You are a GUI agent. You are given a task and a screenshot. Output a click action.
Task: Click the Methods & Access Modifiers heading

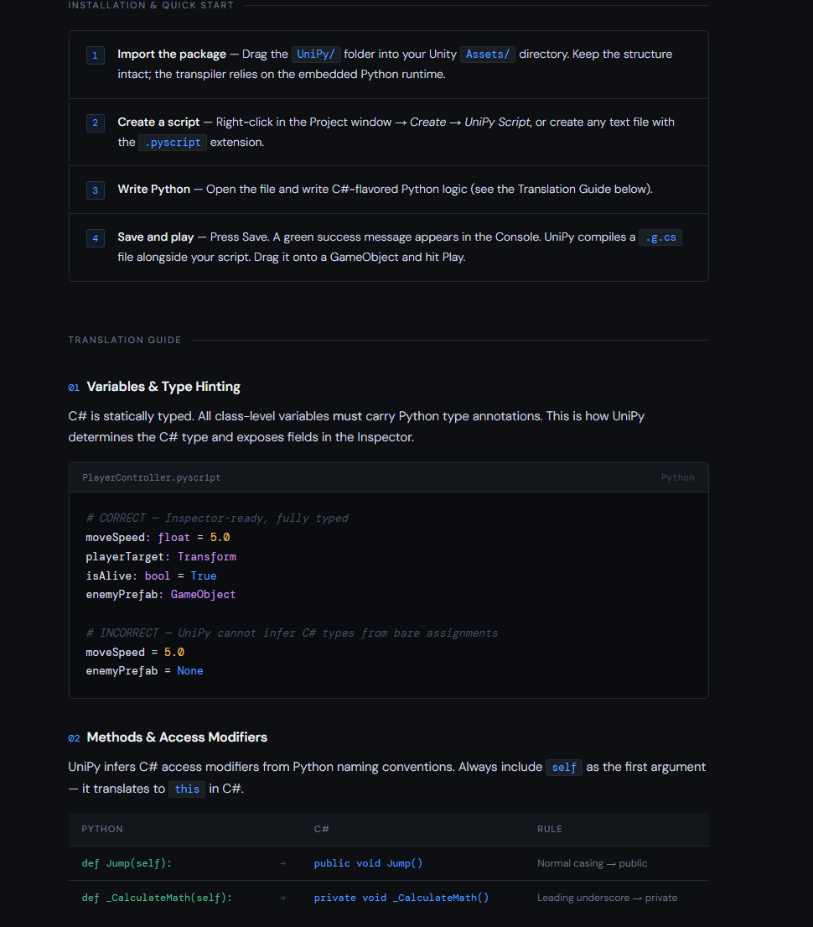(177, 737)
